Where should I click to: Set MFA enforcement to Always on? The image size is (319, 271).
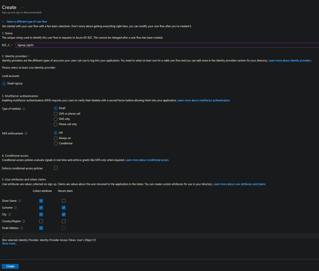55,138
